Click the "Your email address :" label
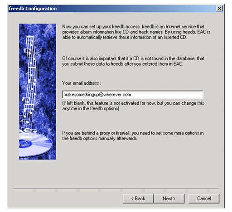 point(82,83)
